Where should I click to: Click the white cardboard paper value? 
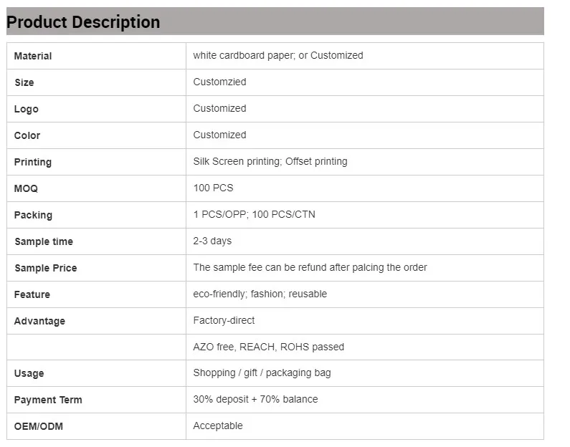pyautogui.click(x=277, y=55)
